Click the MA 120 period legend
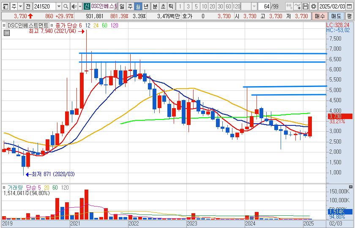 point(115,25)
